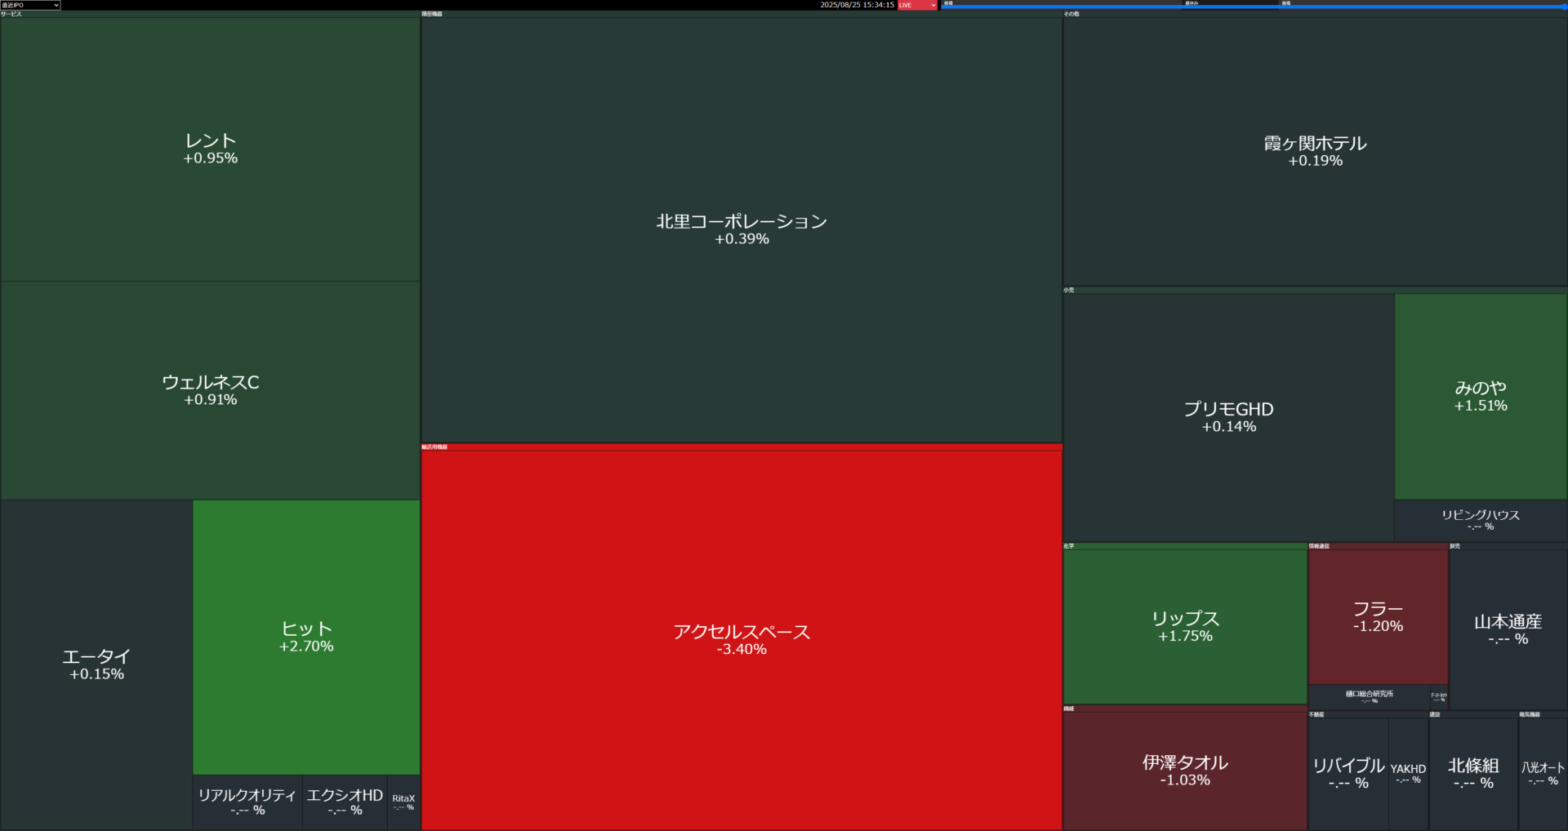Click the date and time display
1568x831 pixels.
click(857, 5)
